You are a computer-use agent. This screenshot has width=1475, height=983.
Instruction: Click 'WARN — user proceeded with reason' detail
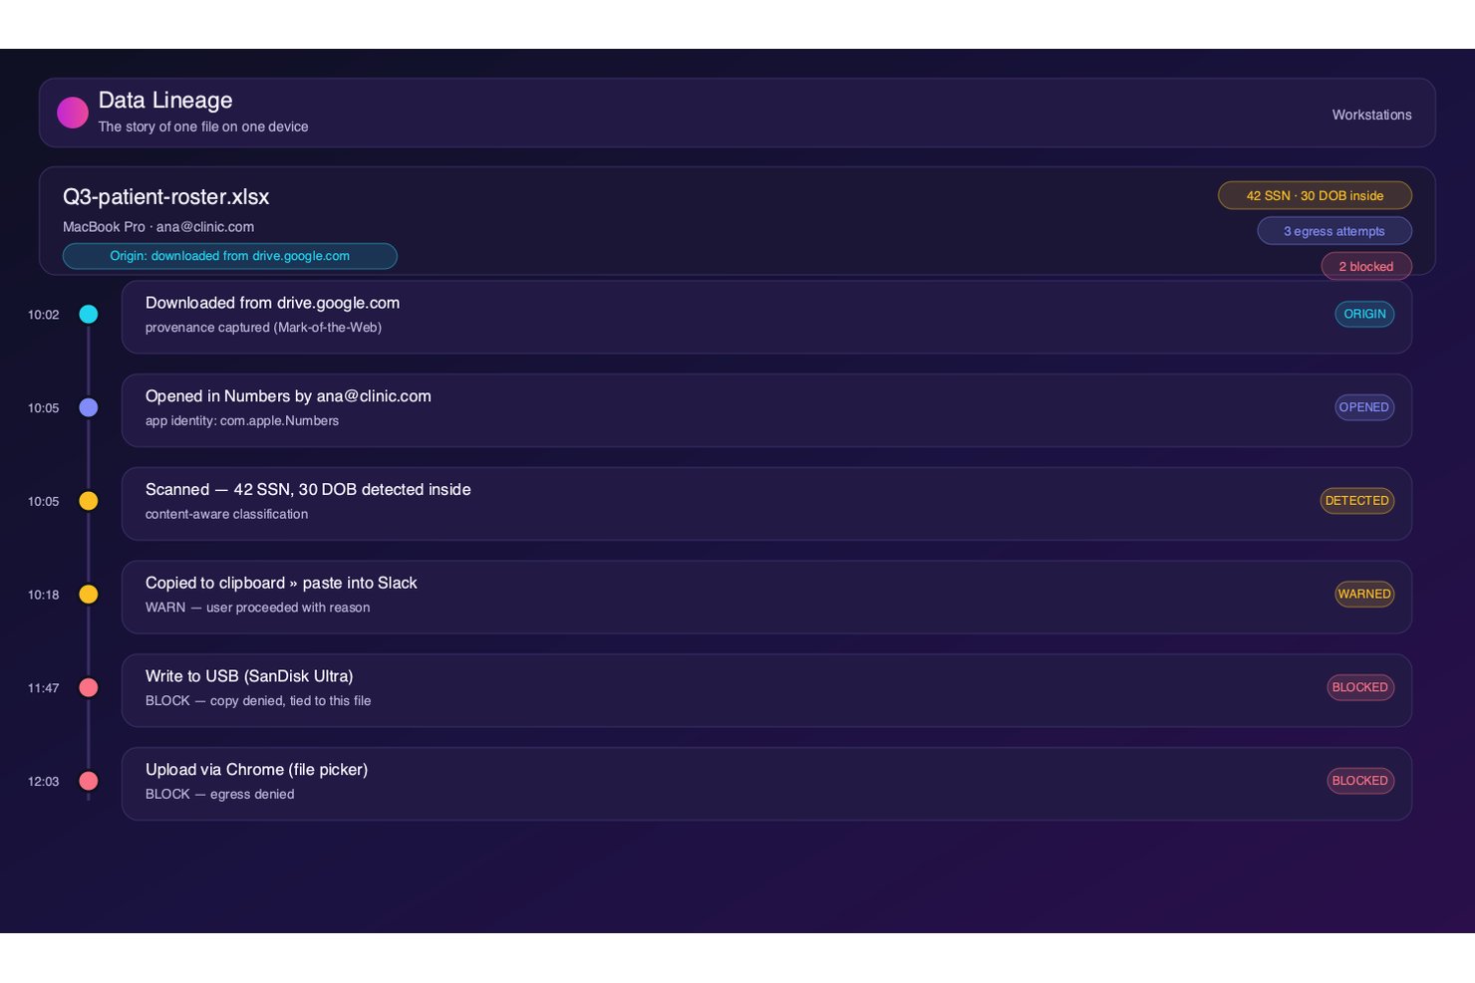point(257,608)
